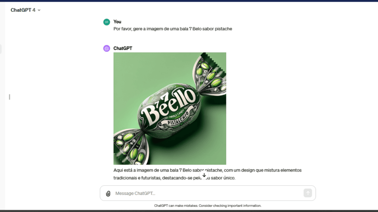The width and height of the screenshot is (378, 212).
Task: Open the ChatGPT 4 model selector
Action: (25, 10)
